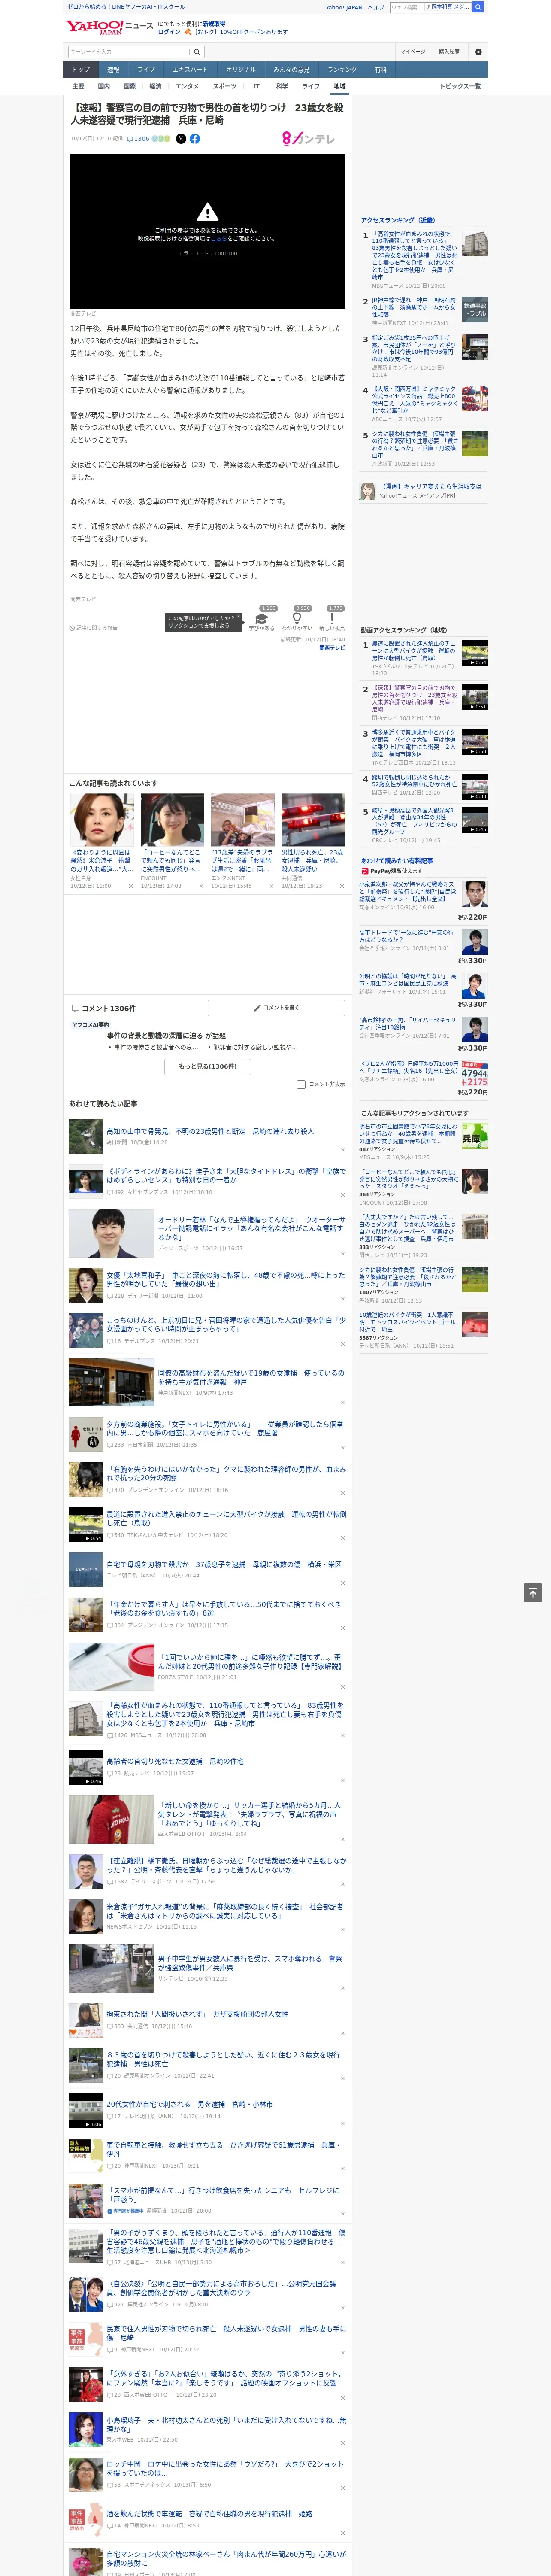Switch to the ランキング tab
The image size is (551, 2576).
tap(342, 70)
